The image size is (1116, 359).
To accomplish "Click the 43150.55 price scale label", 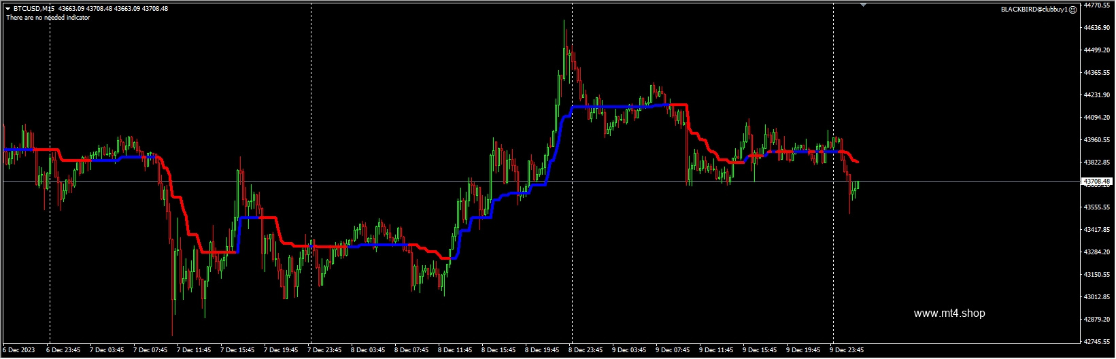I will [x=1096, y=275].
